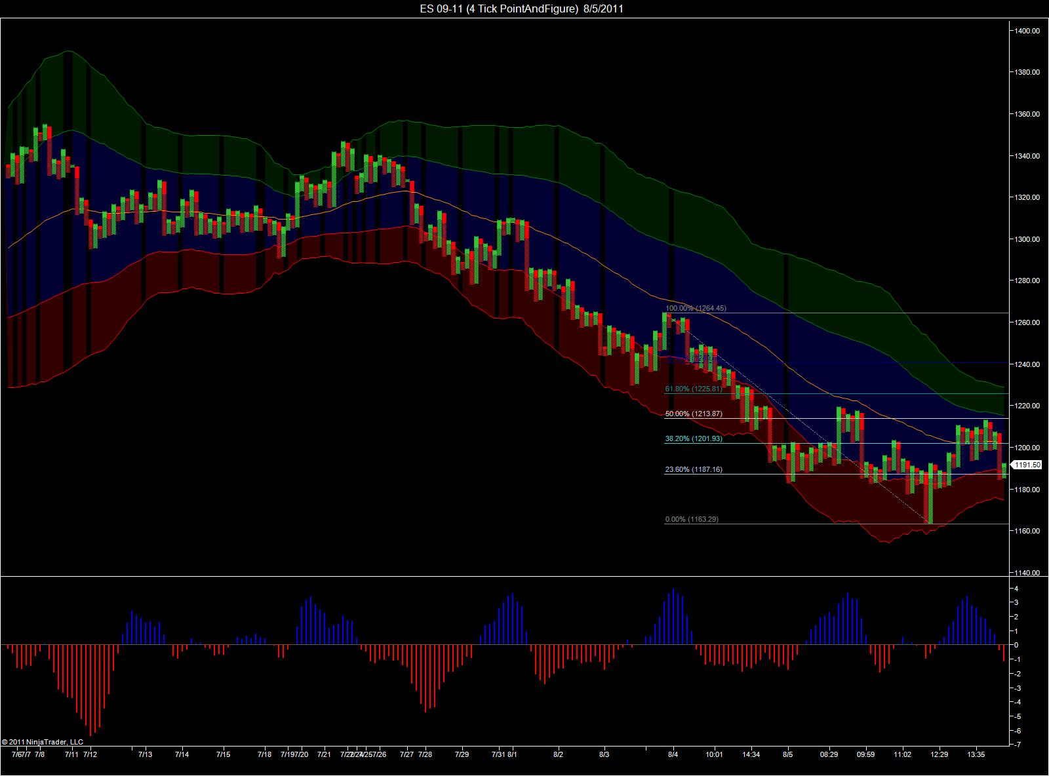
Task: Click the 50.00% (1213.87) retracement label
Action: click(694, 414)
